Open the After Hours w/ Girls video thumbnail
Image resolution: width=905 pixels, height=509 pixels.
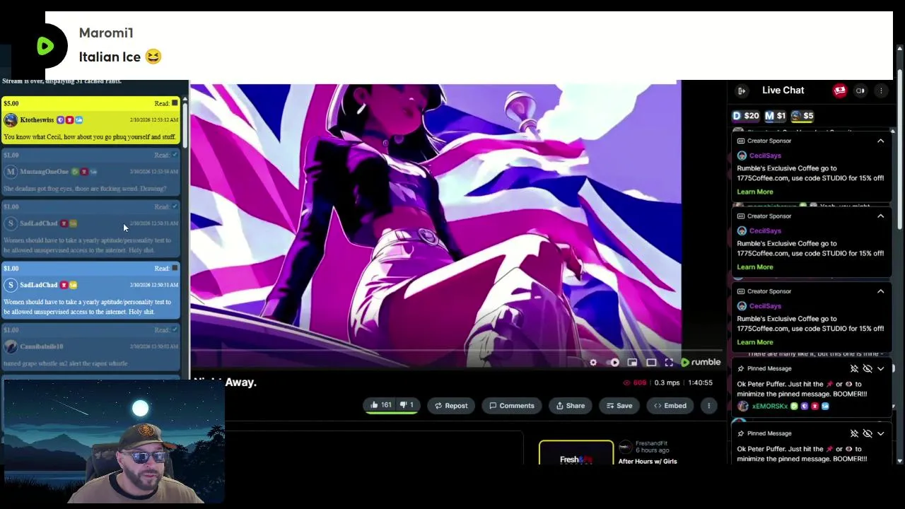coord(576,453)
